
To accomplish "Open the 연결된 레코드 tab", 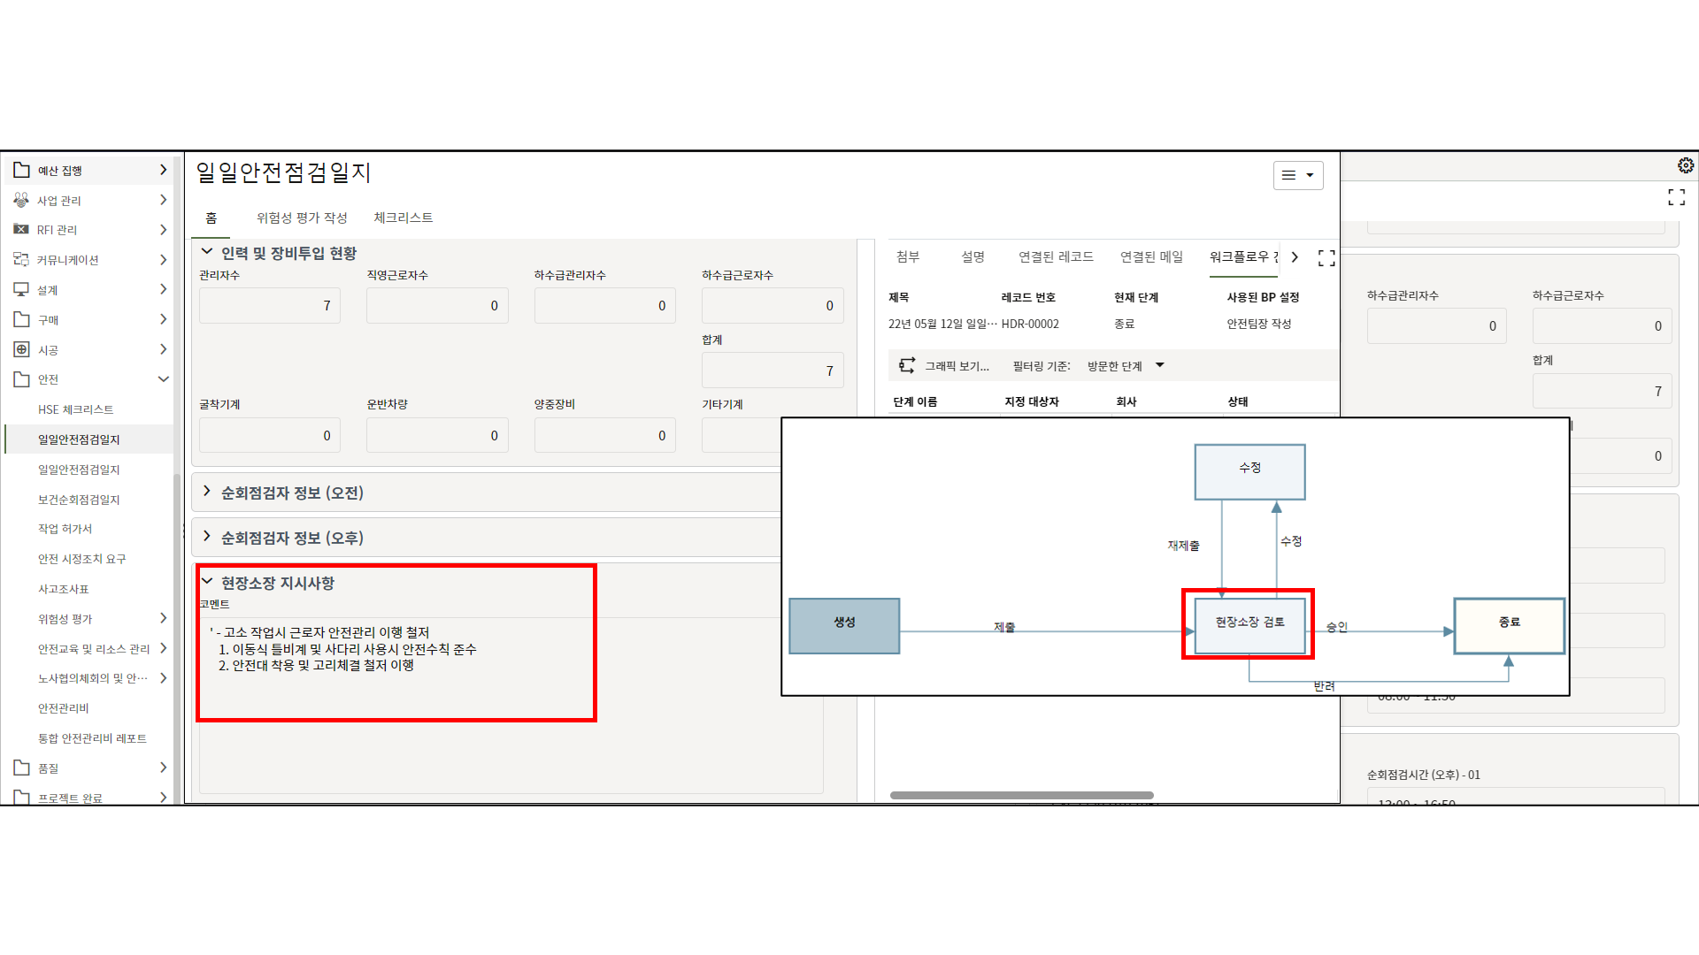I will click(x=1056, y=256).
